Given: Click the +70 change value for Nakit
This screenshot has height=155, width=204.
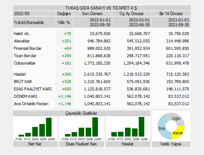Looking at the screenshot, I should (x=68, y=34).
